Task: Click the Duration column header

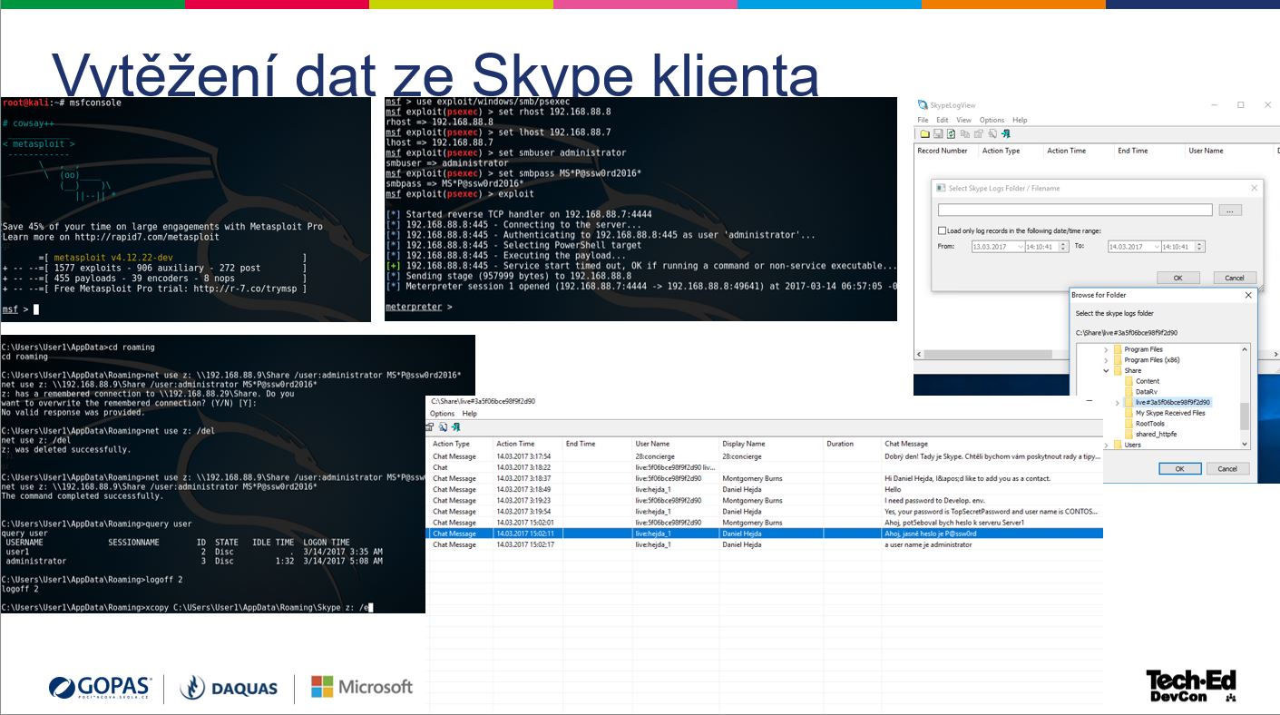Action: click(x=851, y=444)
